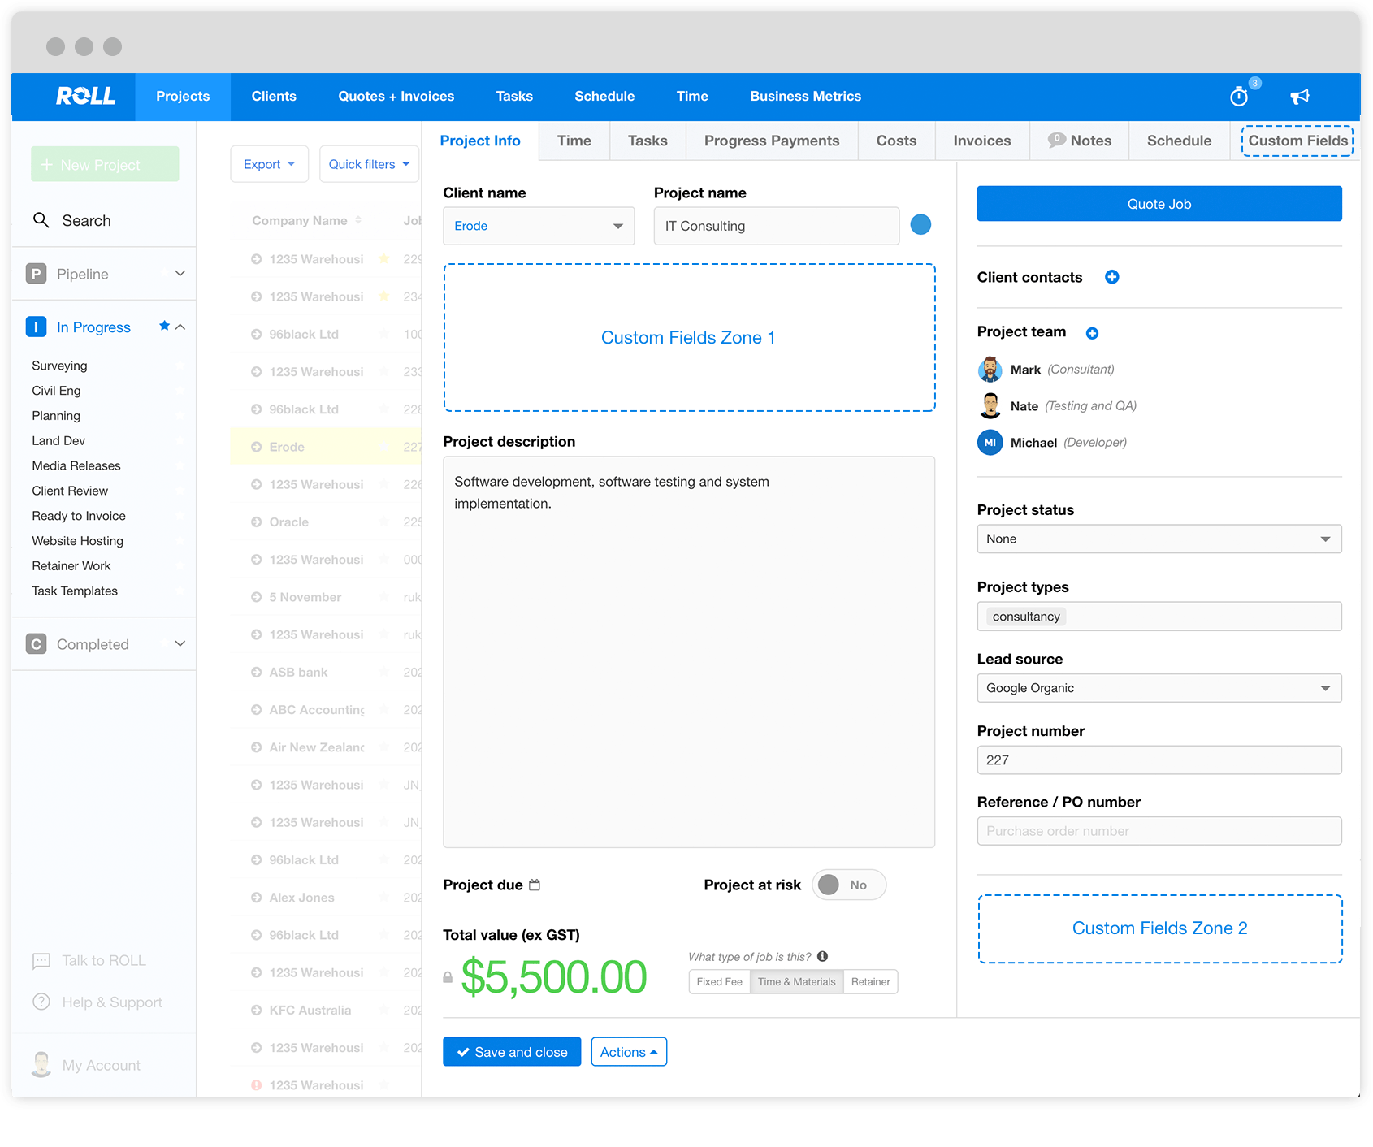Click the ROLL logo
Screen dimensions: 1373x1147
pyautogui.click(x=85, y=96)
